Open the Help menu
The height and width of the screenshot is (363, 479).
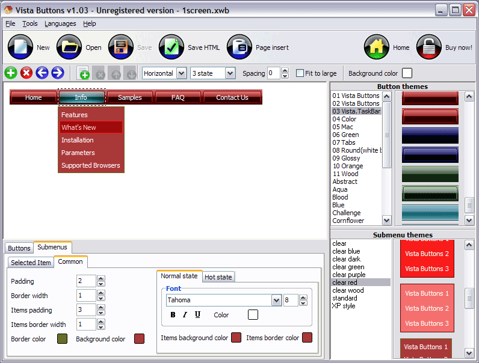90,23
